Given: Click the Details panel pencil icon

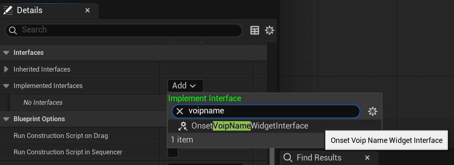Looking at the screenshot, I should (x=8, y=10).
